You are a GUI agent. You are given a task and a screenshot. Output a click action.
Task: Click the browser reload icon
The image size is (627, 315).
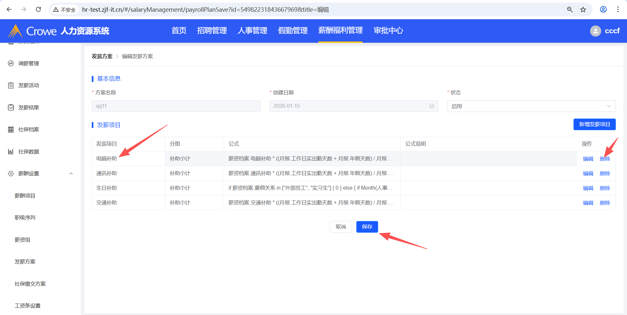38,9
